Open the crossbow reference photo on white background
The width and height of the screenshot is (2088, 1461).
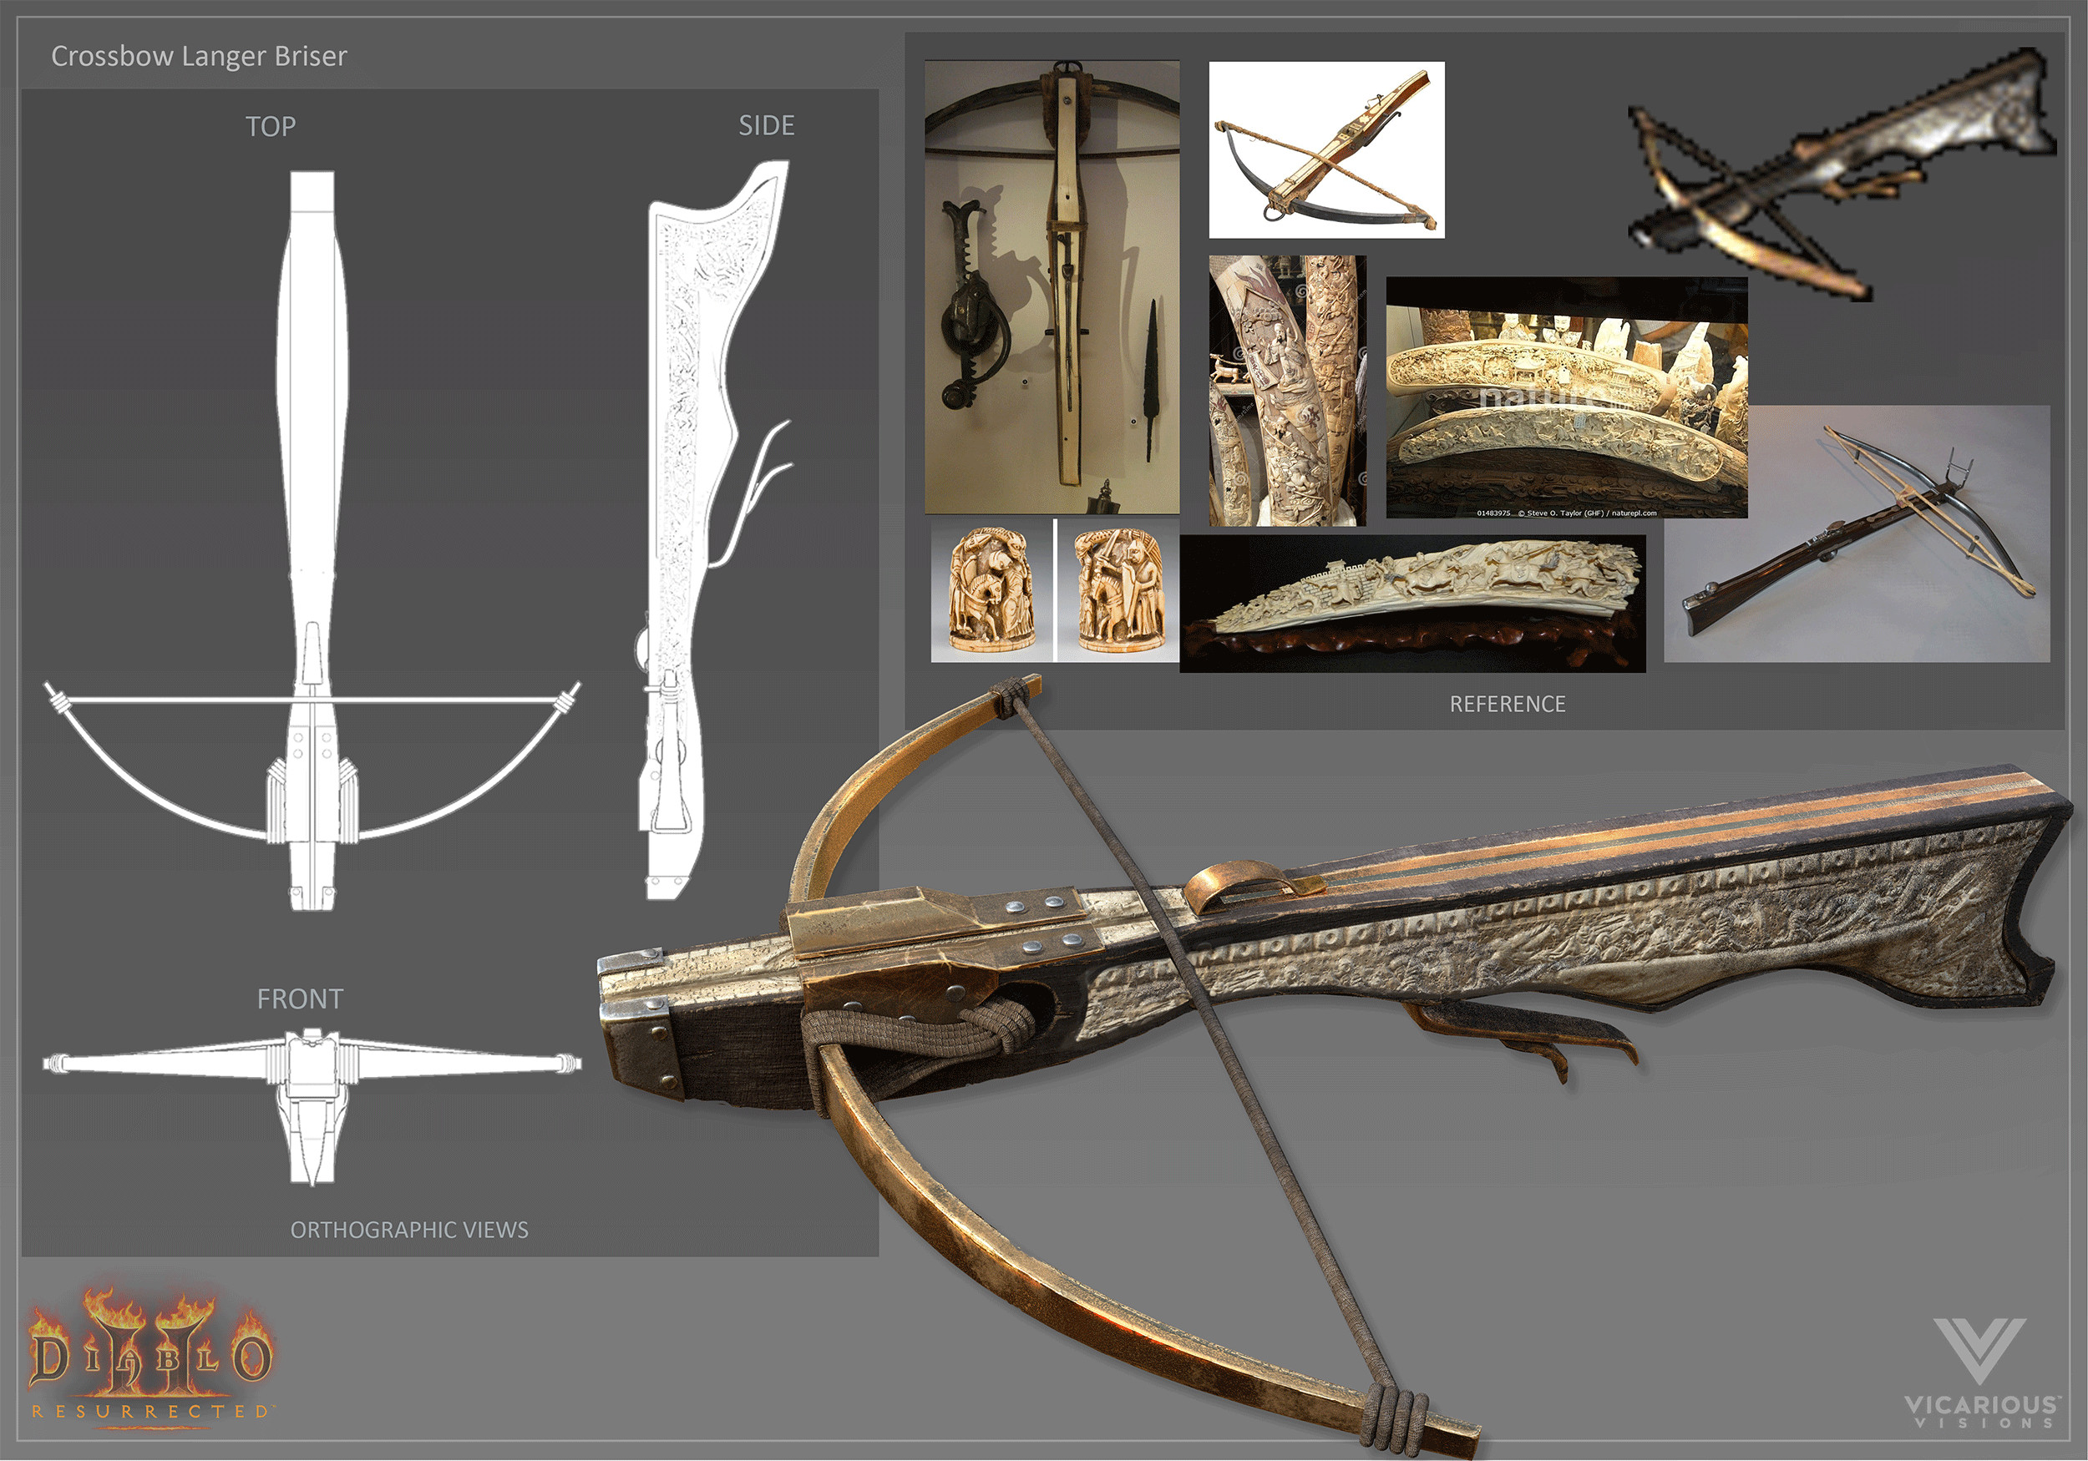(x=1326, y=150)
